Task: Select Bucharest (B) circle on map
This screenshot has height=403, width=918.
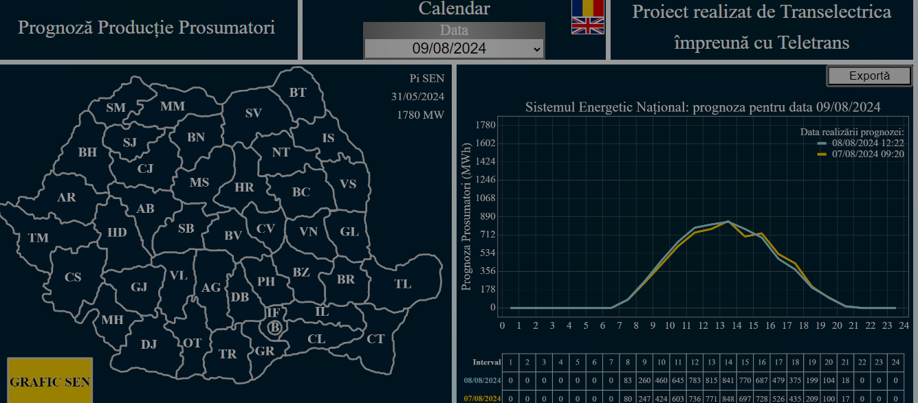Action: [x=274, y=328]
